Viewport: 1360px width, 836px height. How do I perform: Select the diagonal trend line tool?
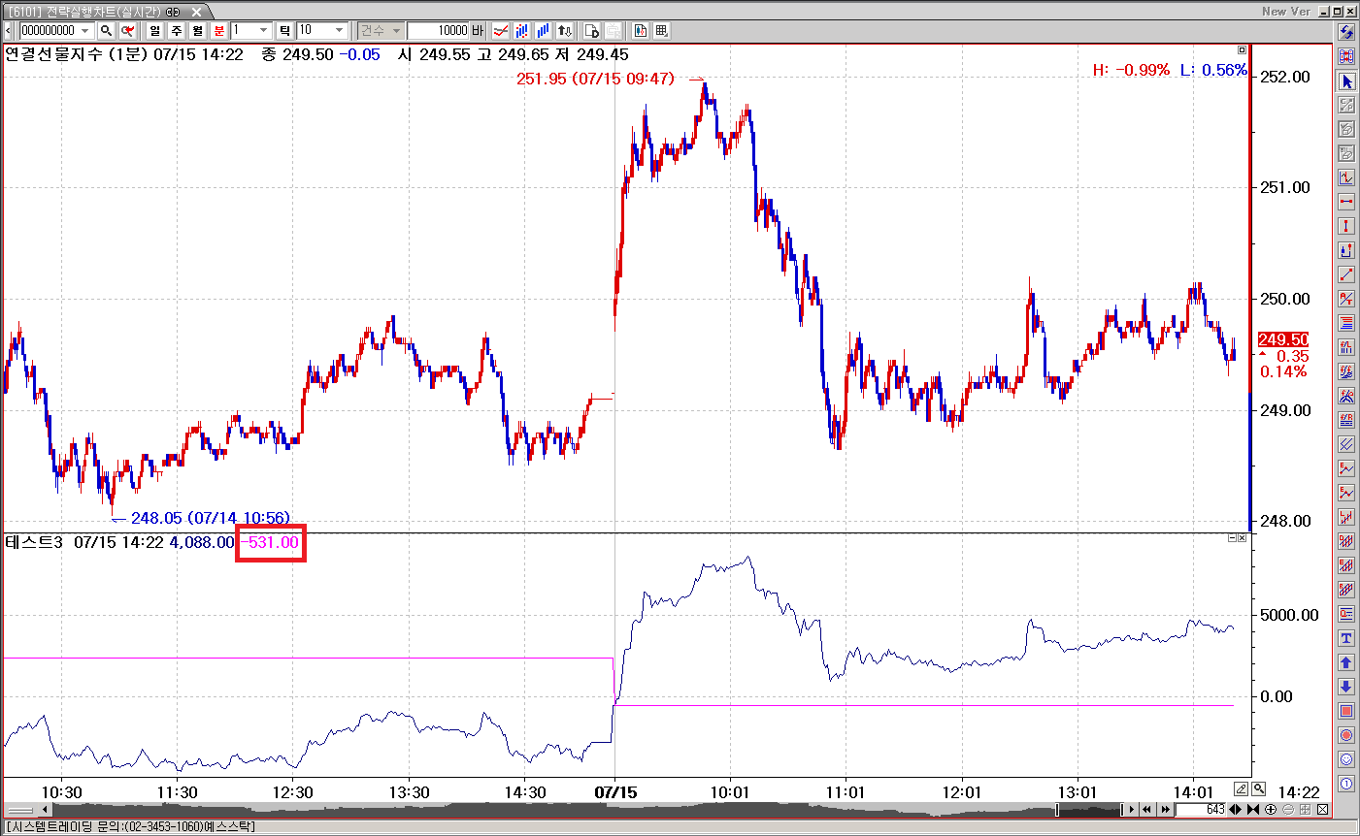tap(1346, 274)
